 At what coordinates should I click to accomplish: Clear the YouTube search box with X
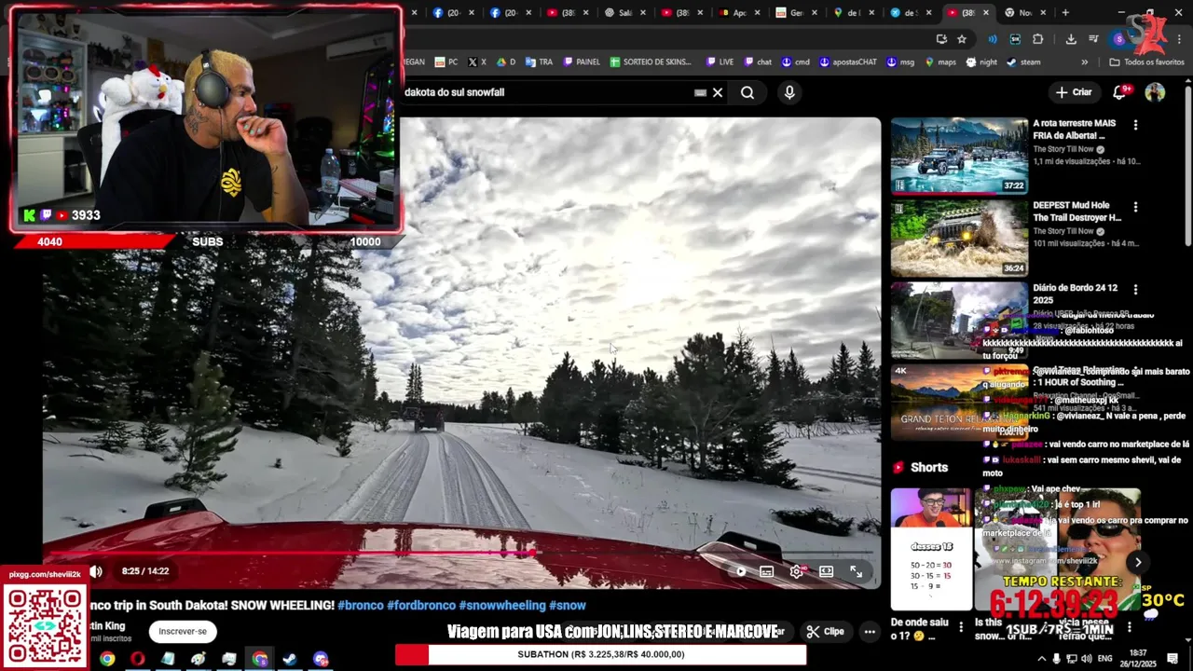[x=718, y=92]
